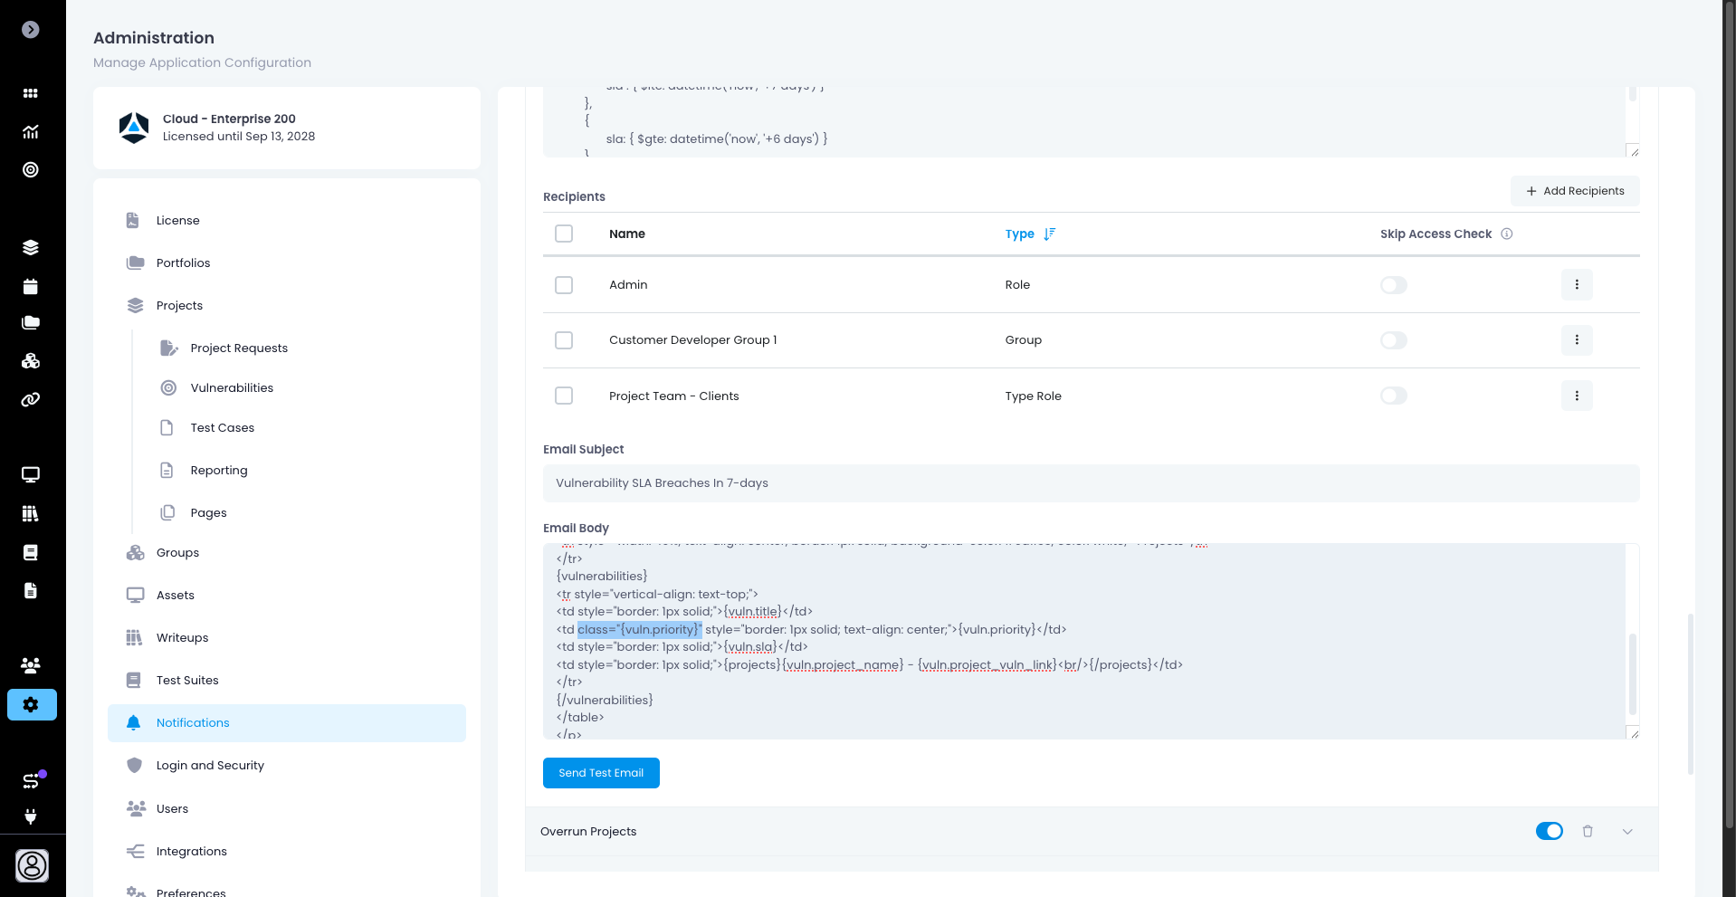Select all recipients with header checkbox
Image resolution: width=1736 pixels, height=897 pixels.
click(x=564, y=234)
